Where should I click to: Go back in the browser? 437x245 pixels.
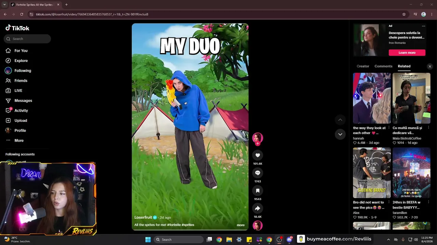(x=5, y=14)
